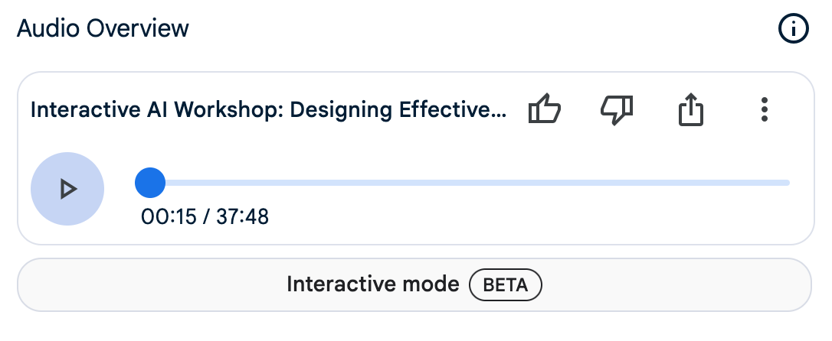Dislike this audio with the thumb-down icon
The width and height of the screenshot is (832, 341).
click(x=617, y=109)
